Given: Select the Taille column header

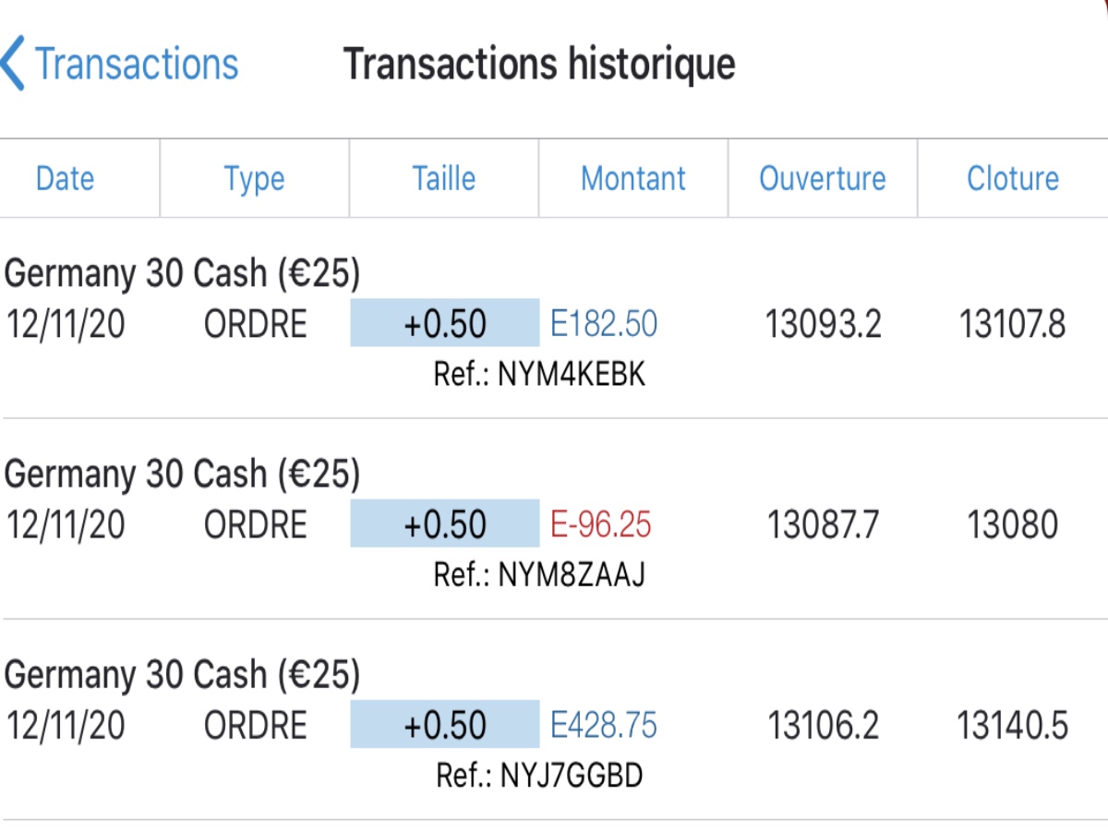Looking at the screenshot, I should pos(443,178).
